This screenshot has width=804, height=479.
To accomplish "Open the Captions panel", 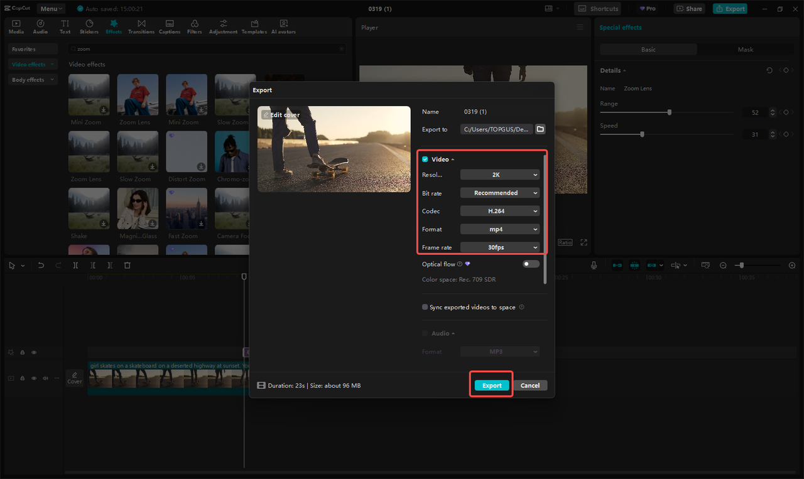I will 169,26.
